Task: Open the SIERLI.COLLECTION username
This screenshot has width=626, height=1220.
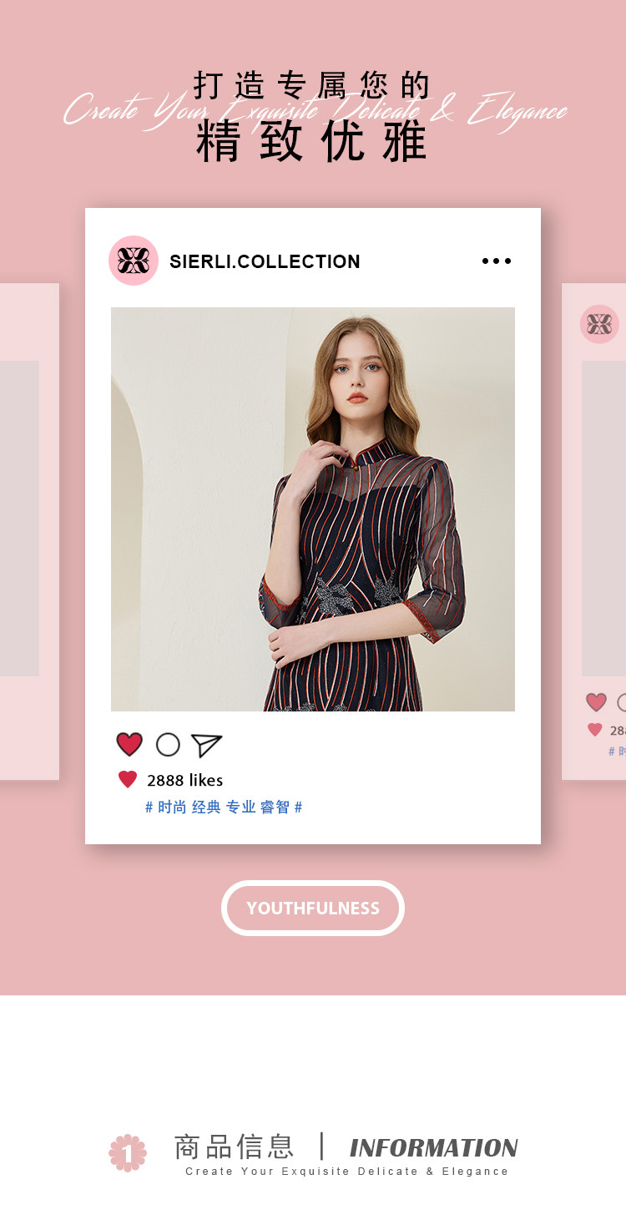Action: pos(265,261)
